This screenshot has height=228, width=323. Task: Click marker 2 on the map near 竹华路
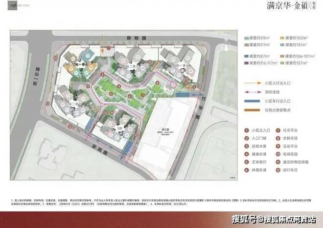click(x=194, y=87)
